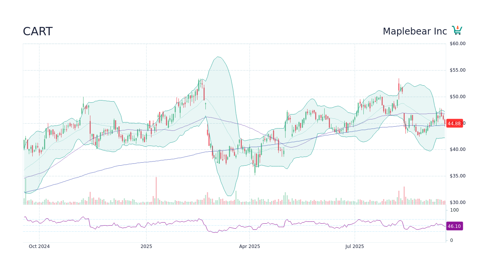Click the Apr 2025 date axis label

point(249,246)
